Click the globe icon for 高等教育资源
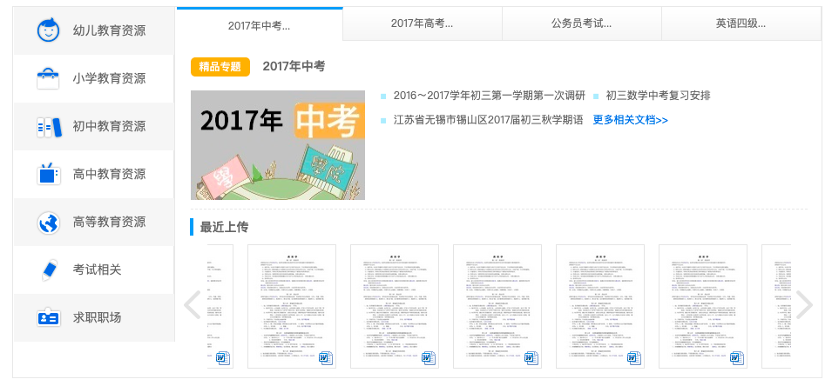Image resolution: width=832 pixels, height=386 pixels. click(48, 223)
